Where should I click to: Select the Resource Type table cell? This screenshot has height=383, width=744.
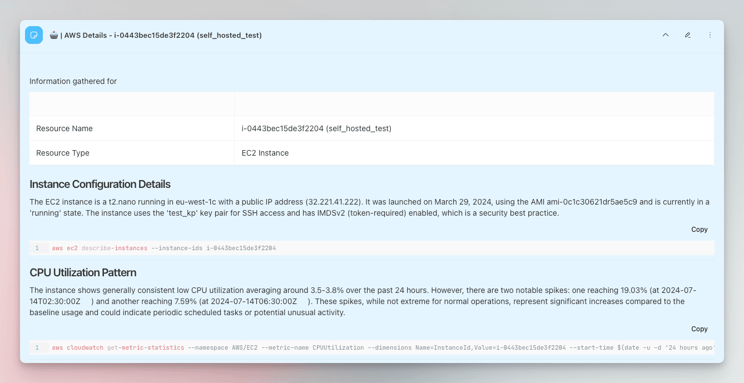[x=132, y=153]
